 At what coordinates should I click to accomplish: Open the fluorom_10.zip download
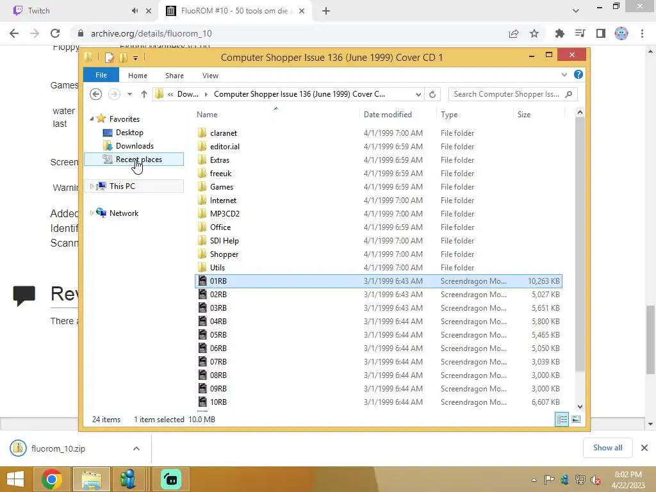(x=58, y=448)
